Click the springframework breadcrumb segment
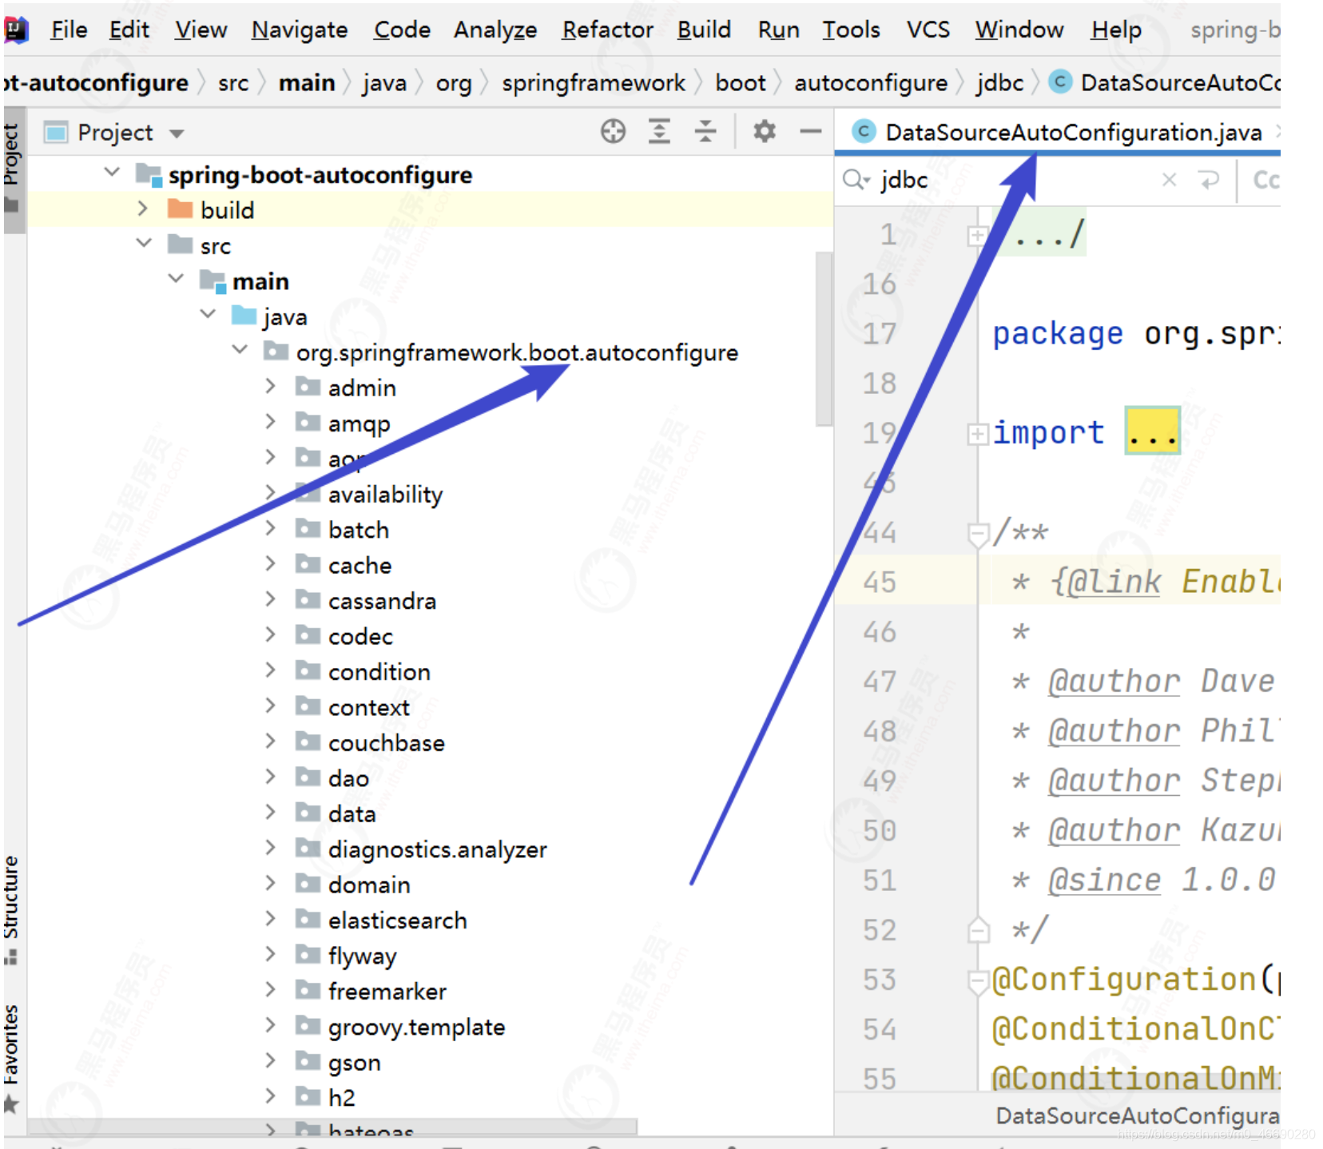The image size is (1323, 1149). 594,82
